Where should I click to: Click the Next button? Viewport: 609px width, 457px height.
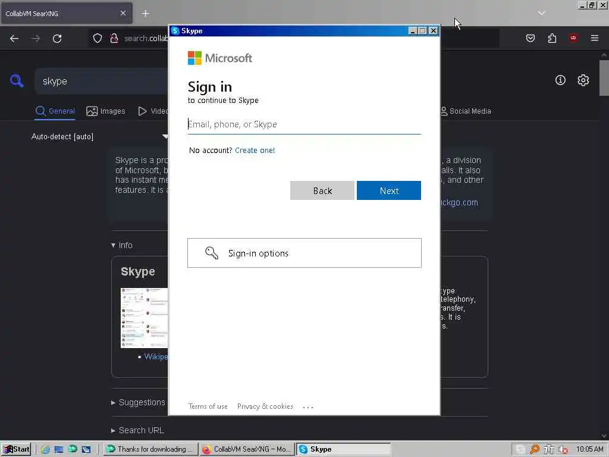tap(389, 190)
